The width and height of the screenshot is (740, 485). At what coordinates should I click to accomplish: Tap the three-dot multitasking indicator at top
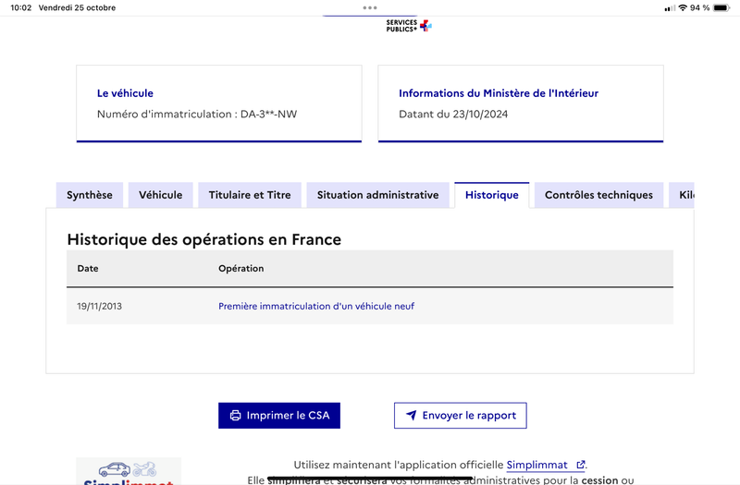[x=370, y=7]
